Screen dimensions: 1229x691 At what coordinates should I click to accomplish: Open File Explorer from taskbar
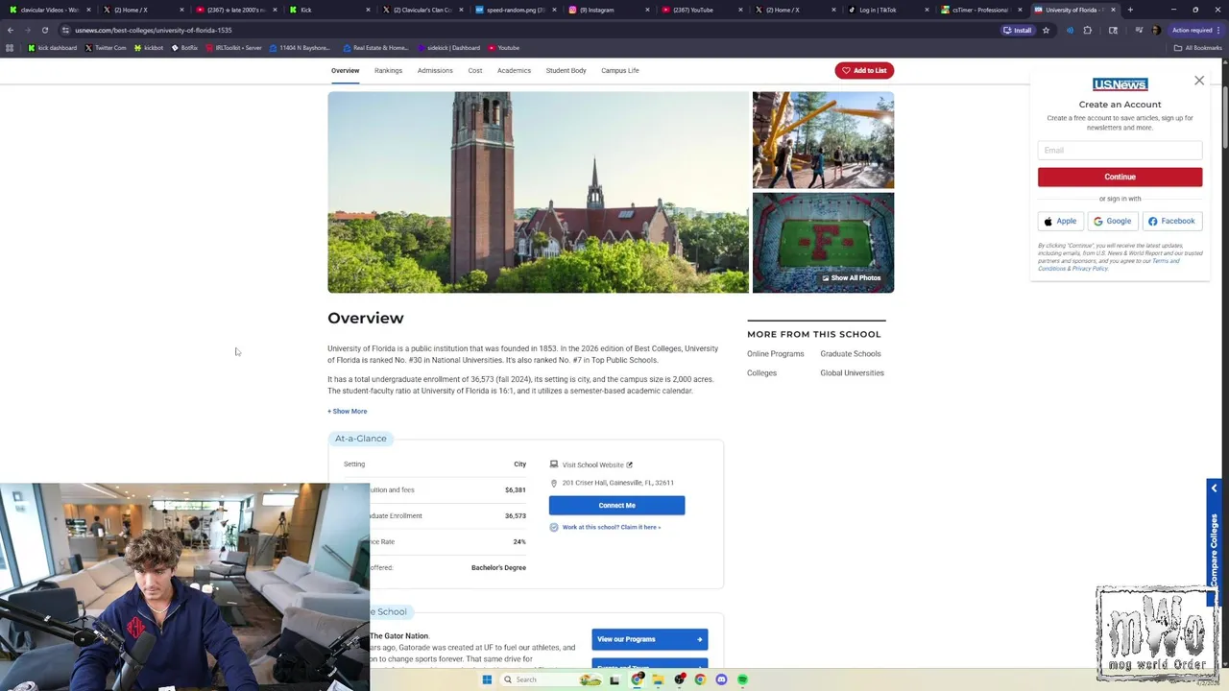click(658, 679)
